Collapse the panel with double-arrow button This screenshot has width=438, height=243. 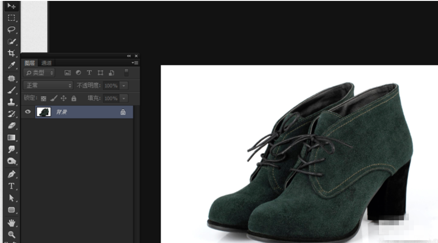(x=128, y=56)
